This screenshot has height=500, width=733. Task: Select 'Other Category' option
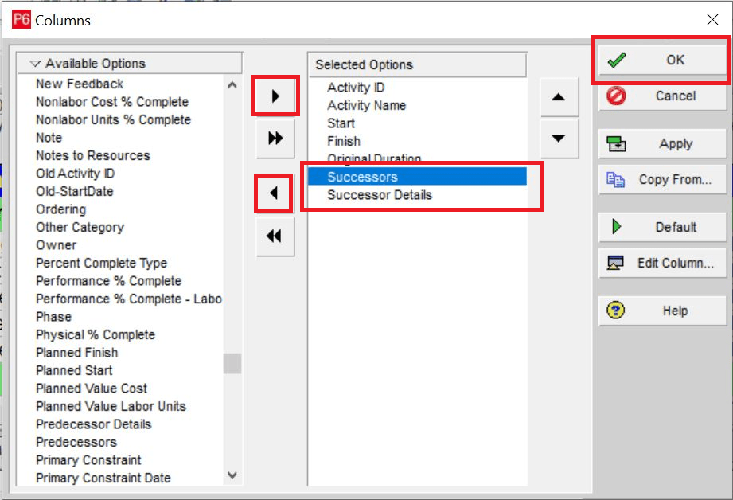tap(80, 228)
